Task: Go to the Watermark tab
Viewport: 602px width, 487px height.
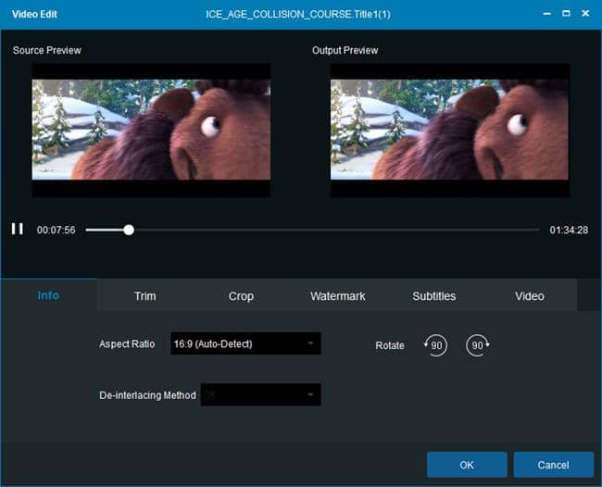Action: pos(338,296)
